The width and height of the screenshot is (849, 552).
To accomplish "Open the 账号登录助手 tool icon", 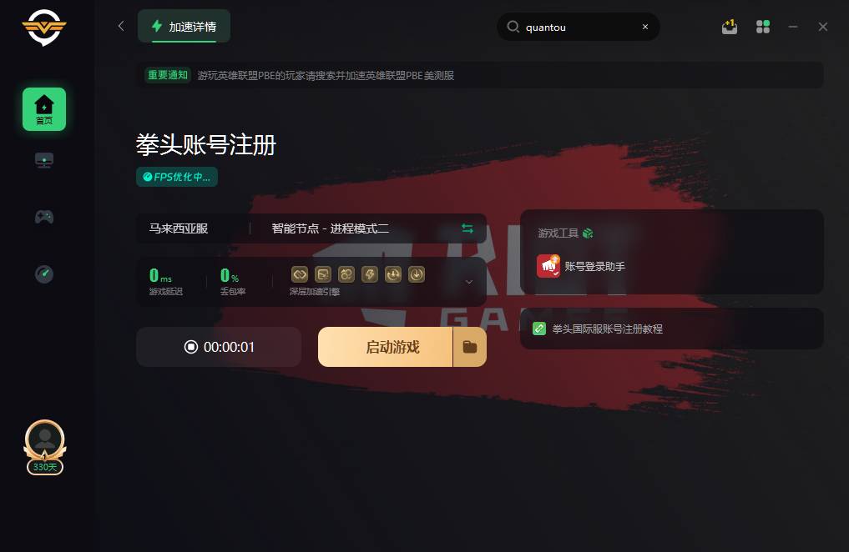I will [548, 266].
